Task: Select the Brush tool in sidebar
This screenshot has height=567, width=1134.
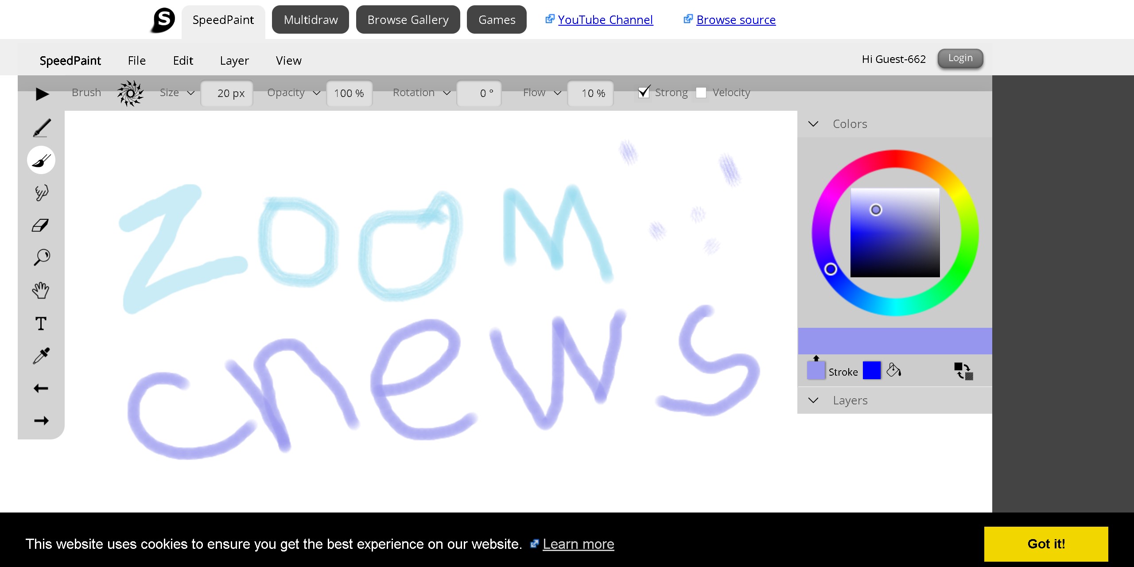Action: pyautogui.click(x=41, y=160)
